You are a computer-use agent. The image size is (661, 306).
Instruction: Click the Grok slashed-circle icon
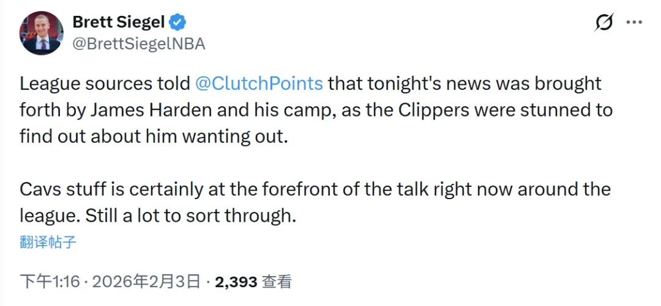click(604, 23)
